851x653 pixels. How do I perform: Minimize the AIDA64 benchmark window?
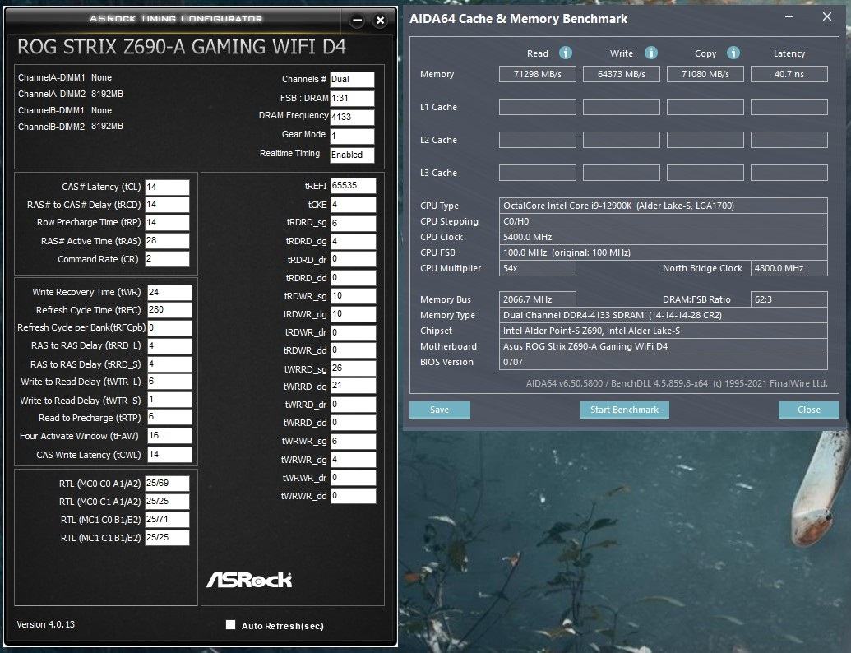point(789,16)
